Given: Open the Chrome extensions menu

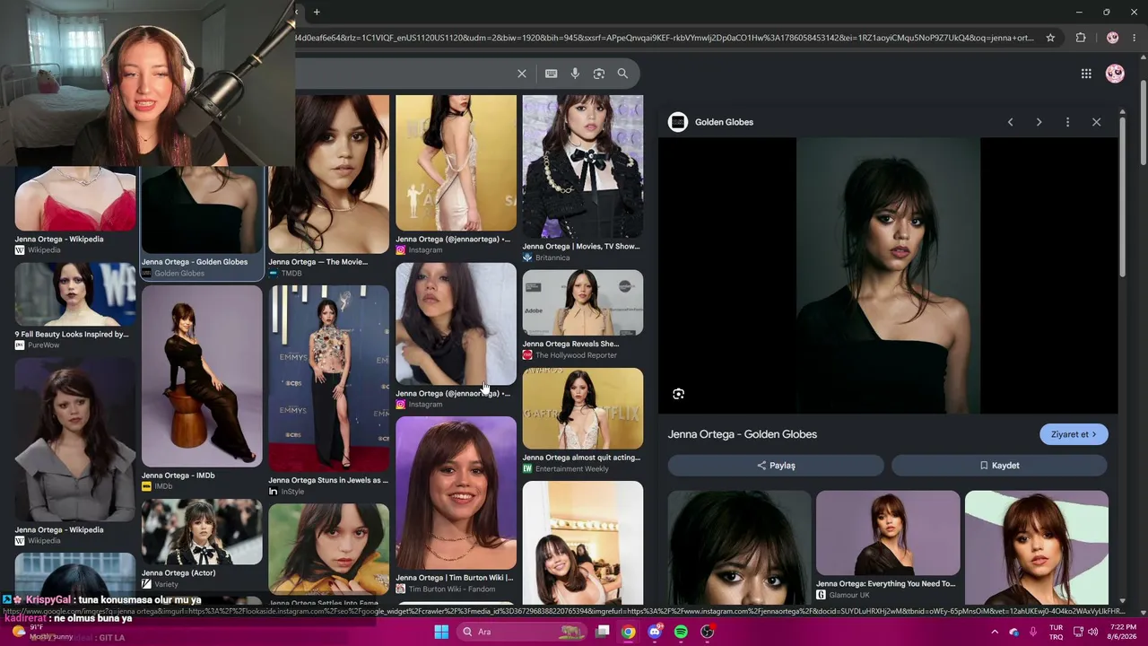Looking at the screenshot, I should coord(1081,38).
